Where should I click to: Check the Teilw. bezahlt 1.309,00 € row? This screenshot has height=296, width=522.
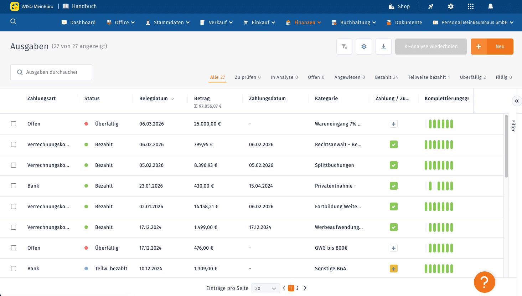tap(14, 269)
